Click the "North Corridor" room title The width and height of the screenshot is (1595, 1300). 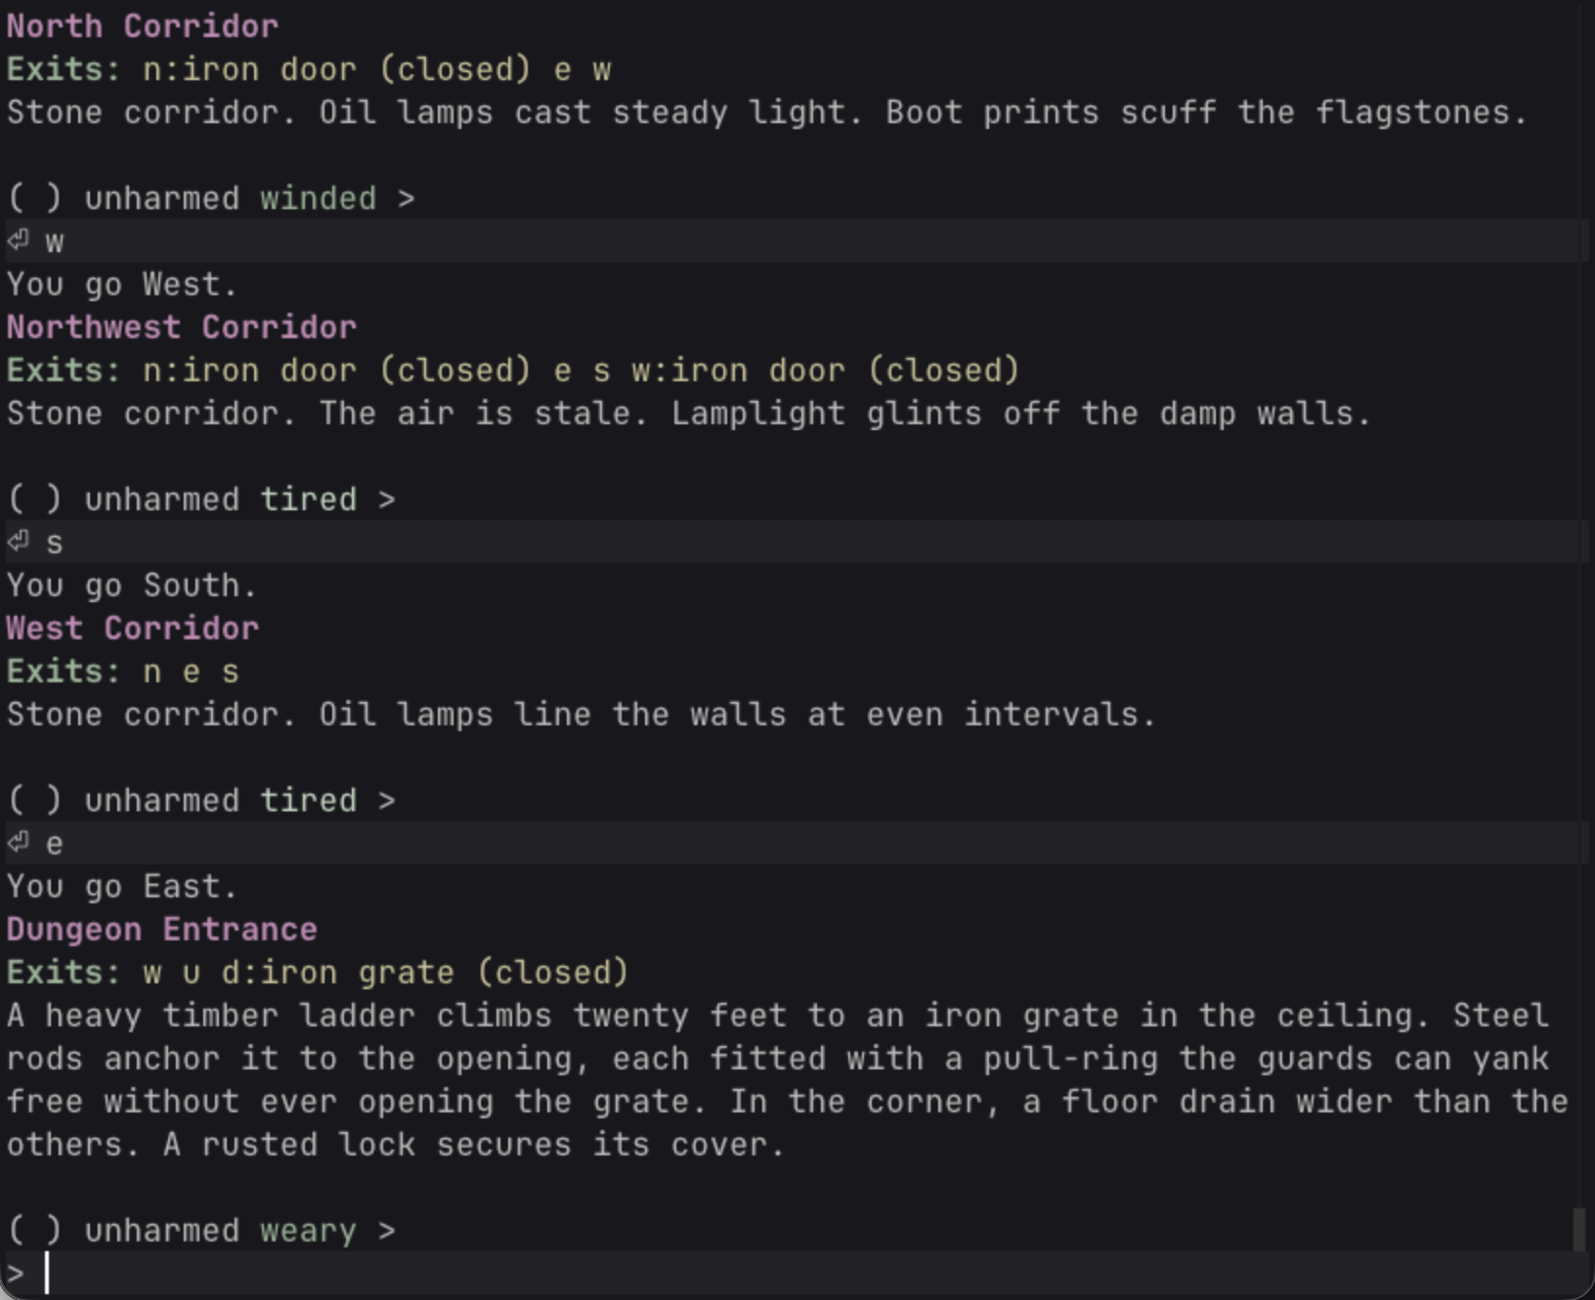pyautogui.click(x=143, y=26)
